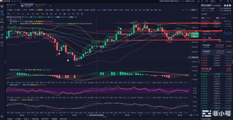The width and height of the screenshot is (233, 120).
Task: Open the 盘口小数 decimals dropdown
Action: click(204, 14)
